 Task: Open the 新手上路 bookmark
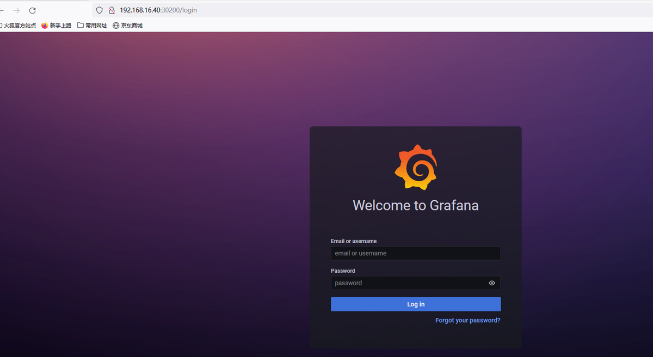(x=57, y=26)
